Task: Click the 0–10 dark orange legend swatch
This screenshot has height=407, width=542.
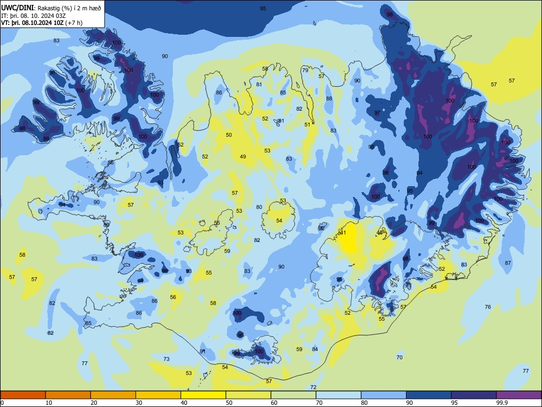Action: pos(23,395)
